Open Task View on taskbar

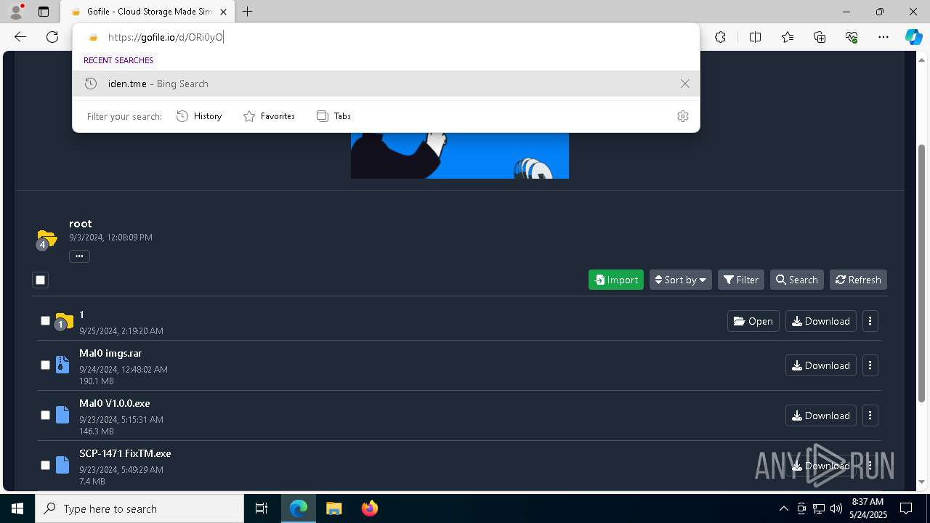(x=262, y=508)
